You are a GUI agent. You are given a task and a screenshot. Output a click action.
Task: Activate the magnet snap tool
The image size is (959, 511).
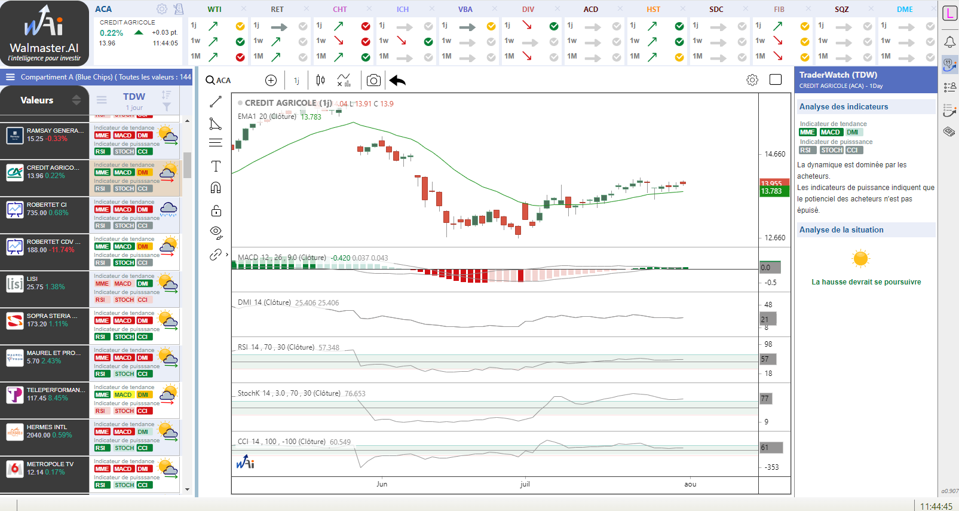(x=216, y=188)
